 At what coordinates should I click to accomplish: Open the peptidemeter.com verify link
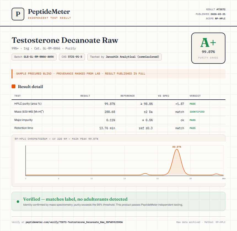coord(74,222)
